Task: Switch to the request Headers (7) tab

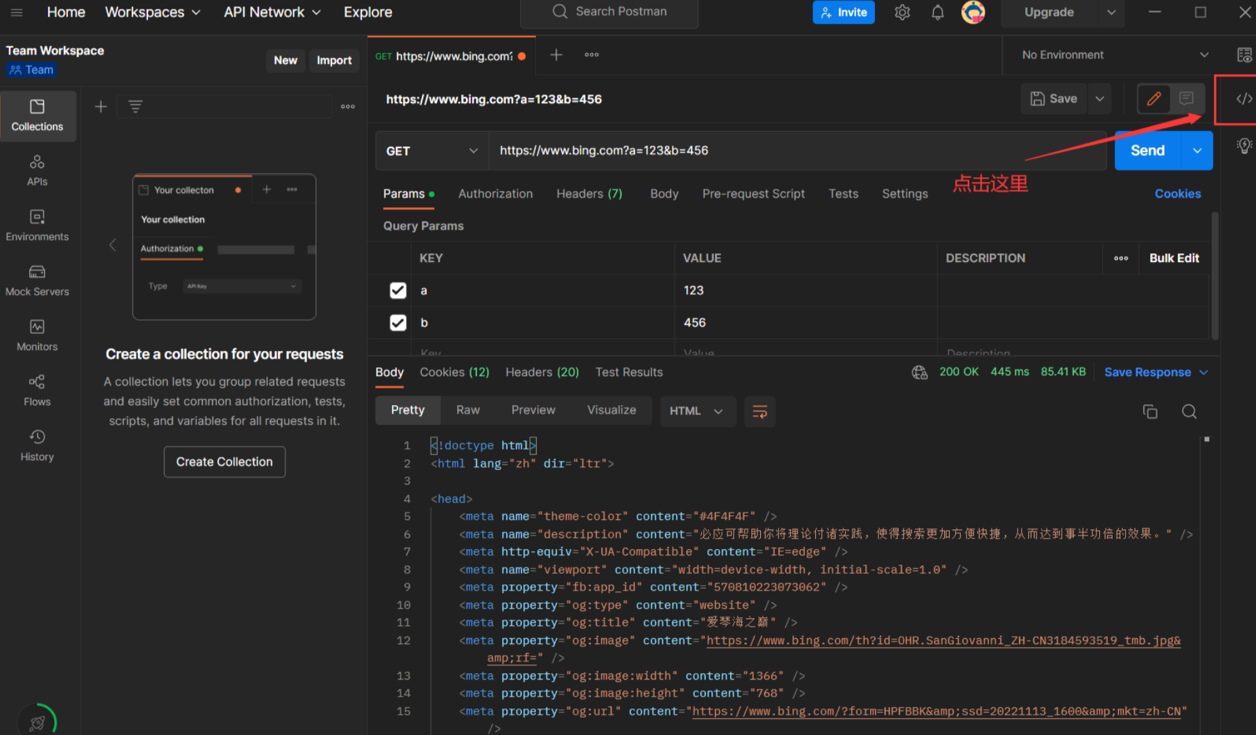Action: point(589,193)
